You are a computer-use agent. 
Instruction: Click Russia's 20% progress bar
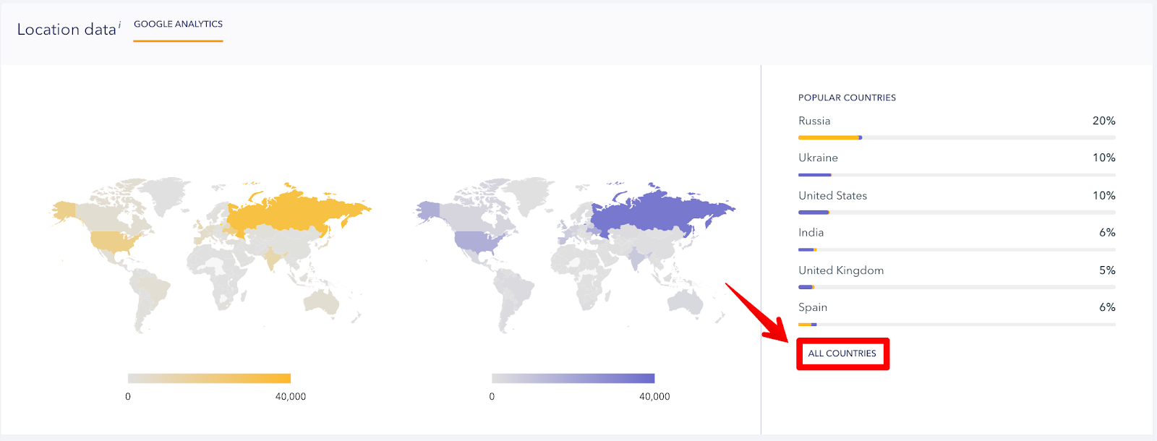957,137
